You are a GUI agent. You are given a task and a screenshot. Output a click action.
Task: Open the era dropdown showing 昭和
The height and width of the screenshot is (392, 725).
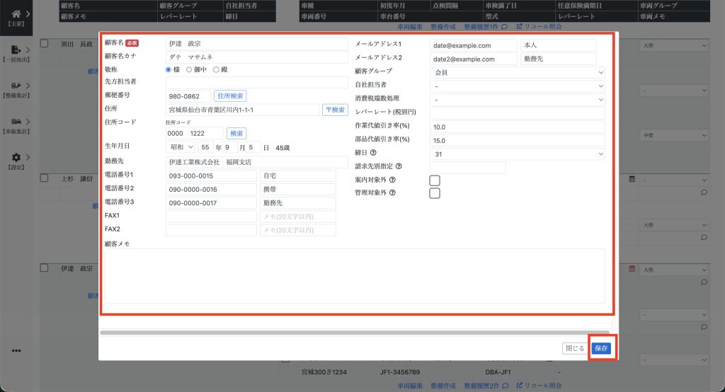[x=180, y=147]
